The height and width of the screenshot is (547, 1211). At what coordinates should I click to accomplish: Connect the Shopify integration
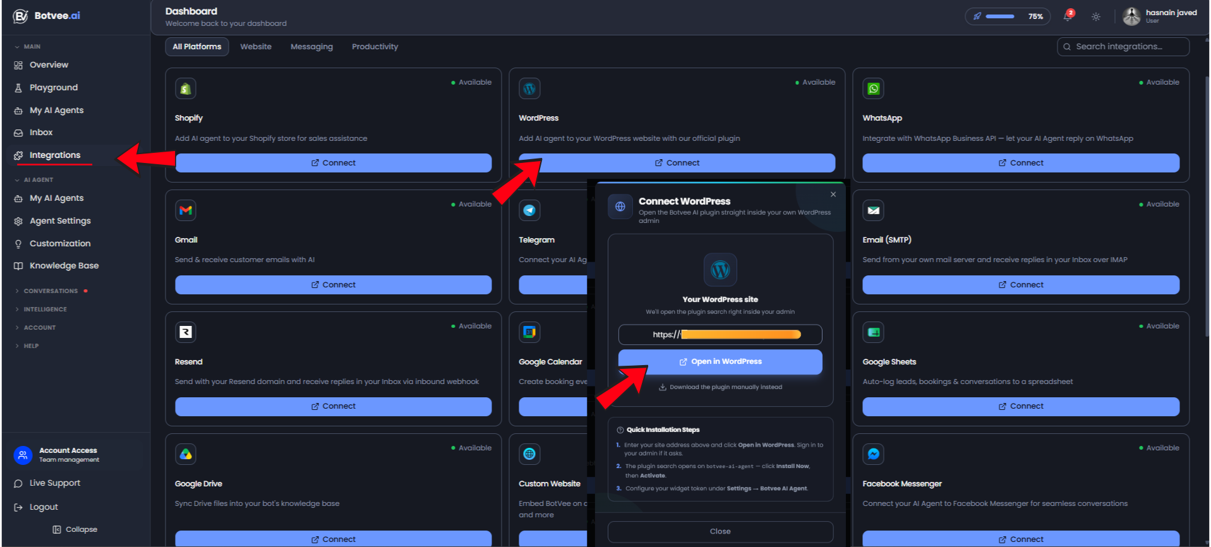(x=334, y=163)
